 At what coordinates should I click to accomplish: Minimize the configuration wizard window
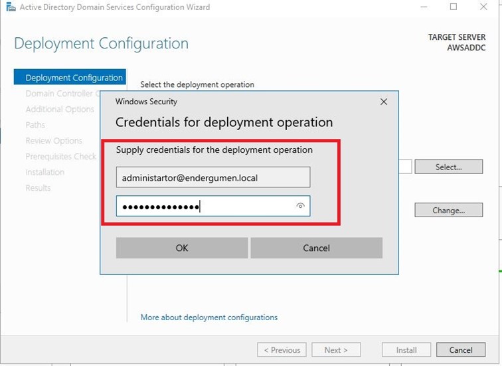[424, 7]
